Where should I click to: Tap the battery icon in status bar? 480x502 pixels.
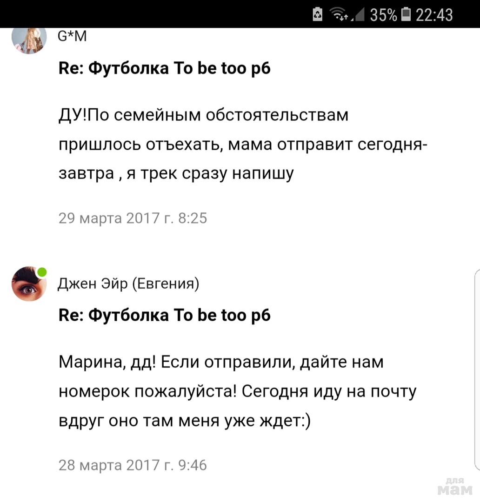pos(406,14)
